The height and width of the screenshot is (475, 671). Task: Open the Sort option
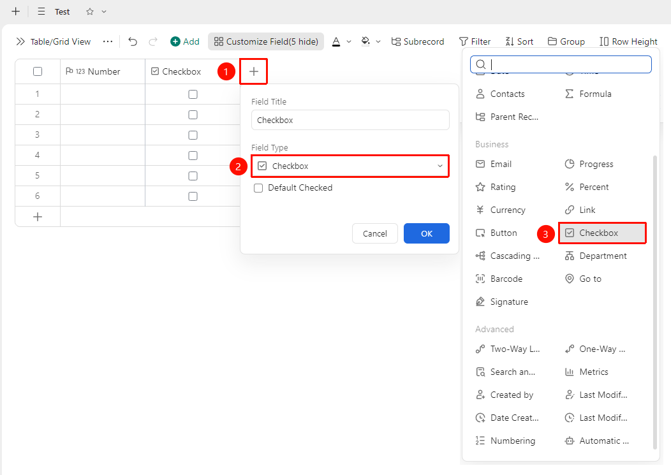click(519, 41)
